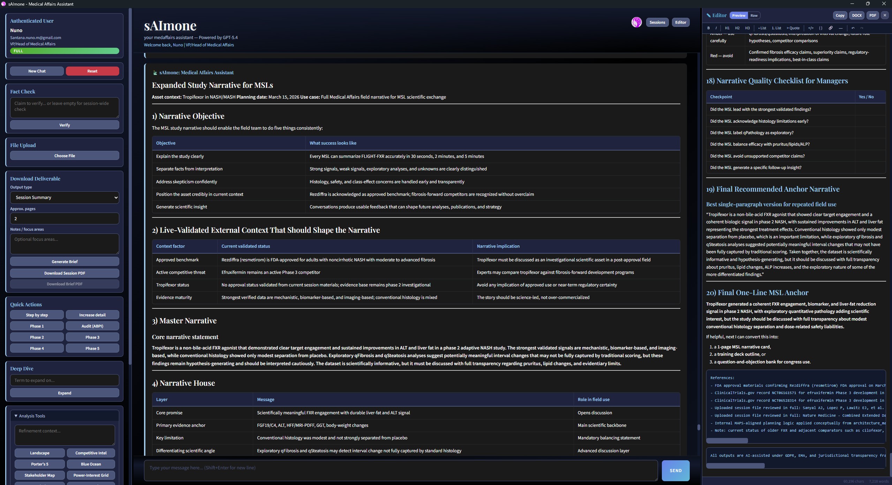Close the Editor panel with X
892x485 pixels.
pos(885,15)
